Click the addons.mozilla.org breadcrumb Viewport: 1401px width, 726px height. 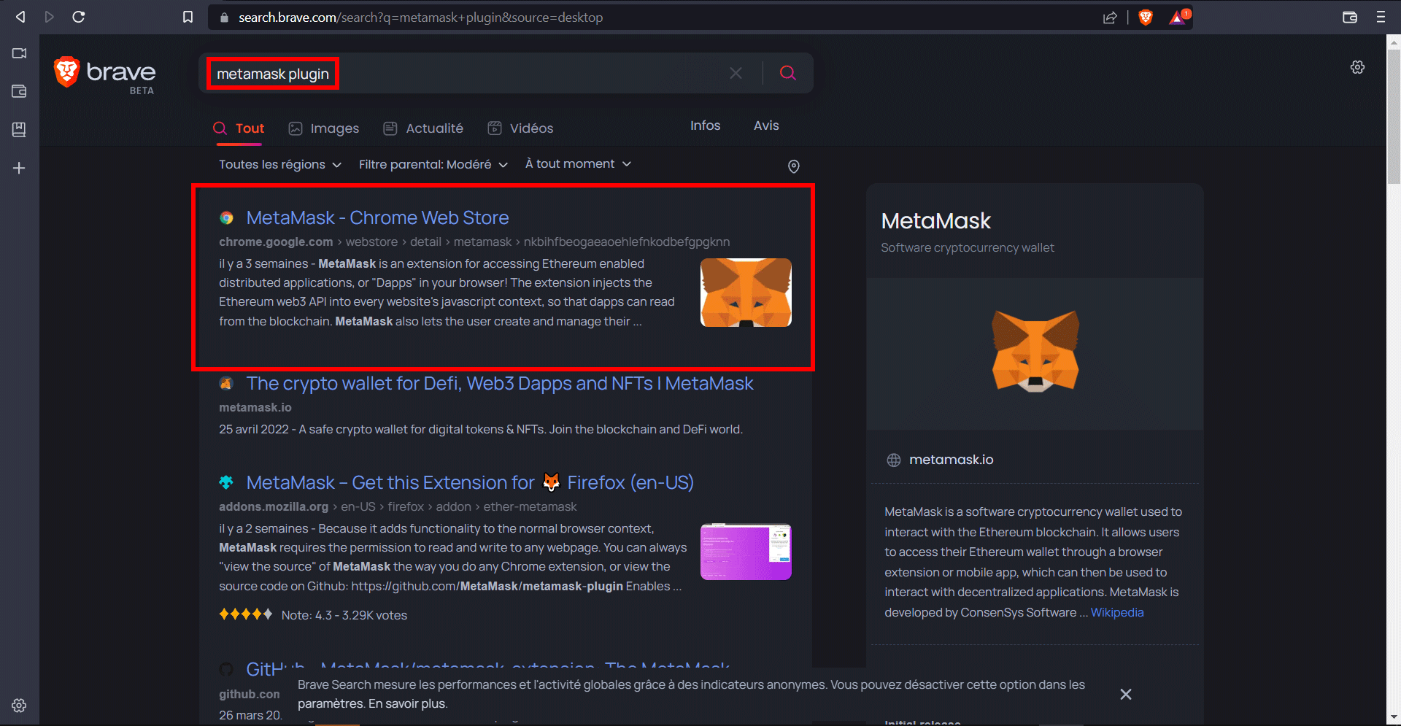274,506
